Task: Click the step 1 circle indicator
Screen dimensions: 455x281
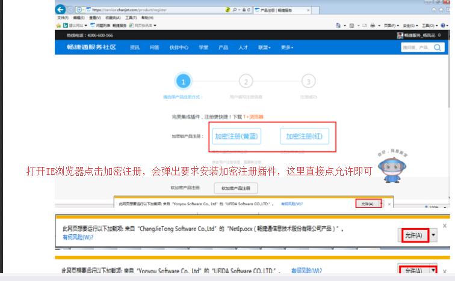Action: coord(183,82)
